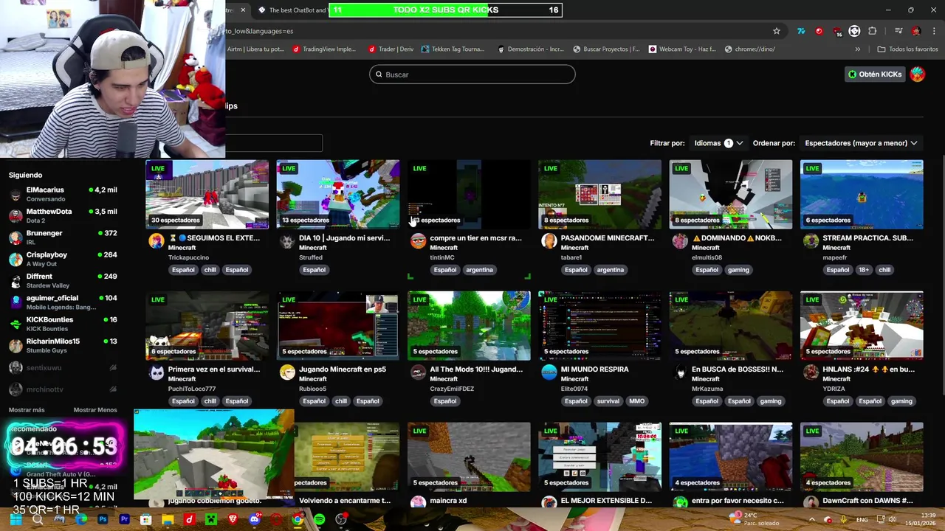Image resolution: width=945 pixels, height=531 pixels.
Task: Open Minecraft launcher from the taskbar
Action: [211, 520]
